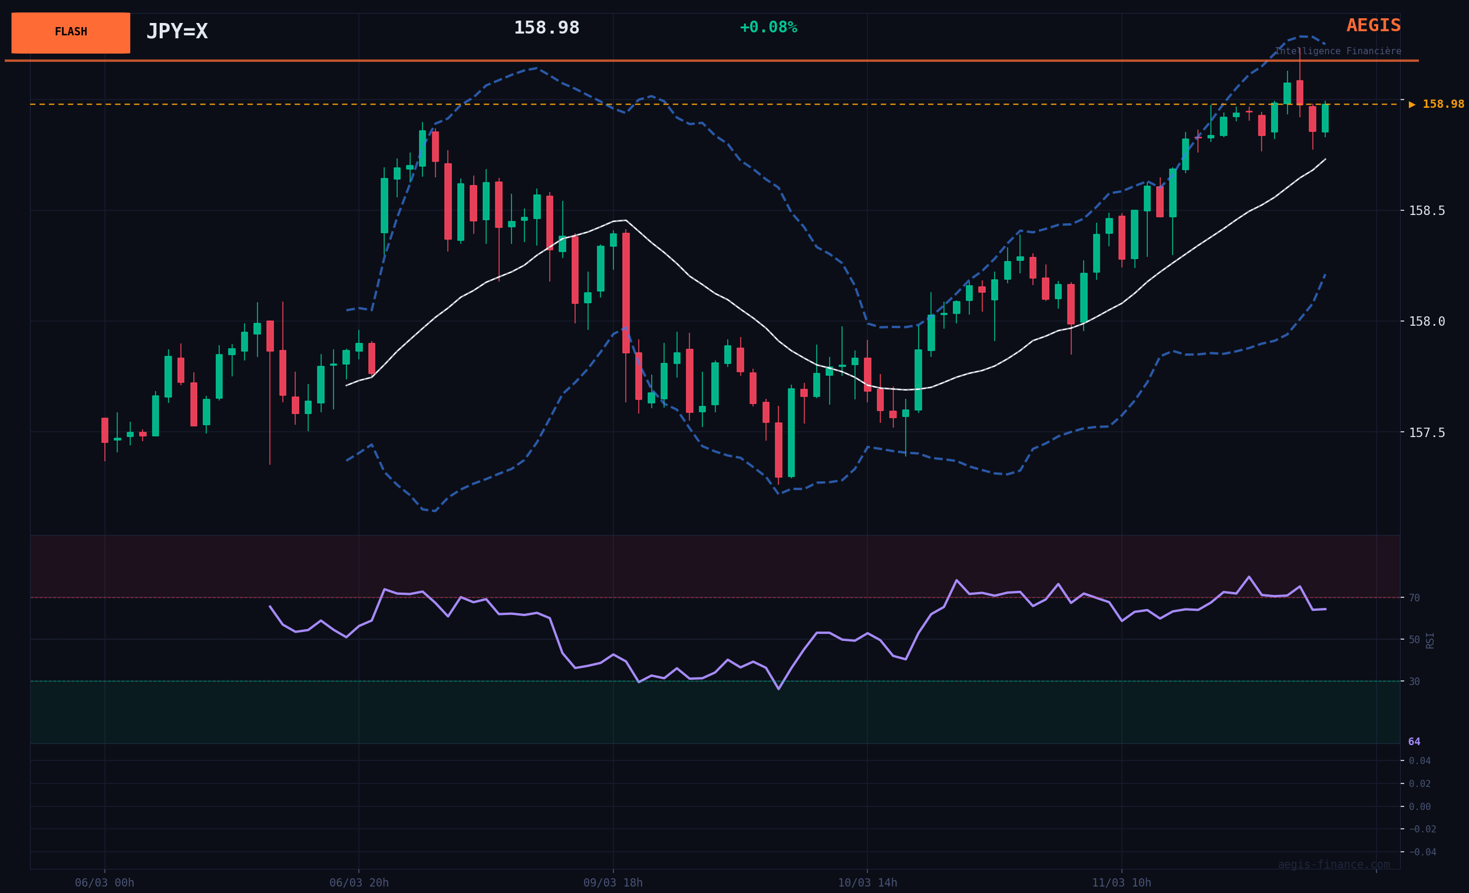Image resolution: width=1469 pixels, height=893 pixels.
Task: Click the orange FLASH badge
Action: tap(70, 32)
